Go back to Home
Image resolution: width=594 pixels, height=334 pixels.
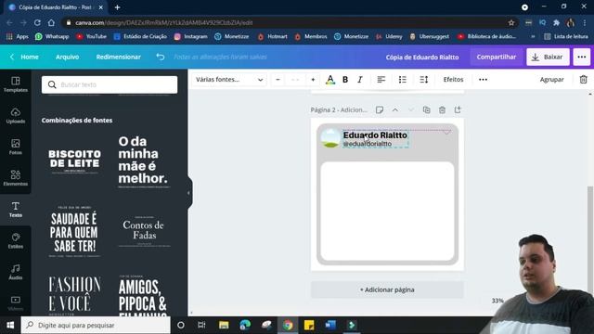(25, 57)
